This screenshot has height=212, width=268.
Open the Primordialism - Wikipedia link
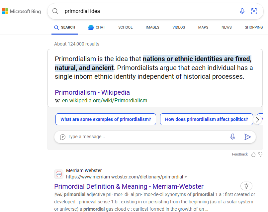pos(92,92)
